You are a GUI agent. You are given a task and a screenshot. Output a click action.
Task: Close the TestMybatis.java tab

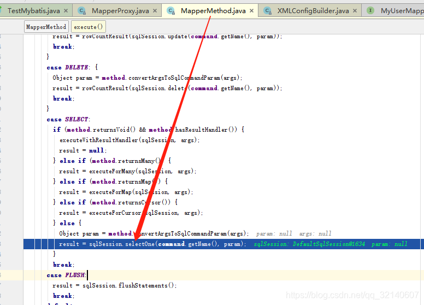pos(66,11)
